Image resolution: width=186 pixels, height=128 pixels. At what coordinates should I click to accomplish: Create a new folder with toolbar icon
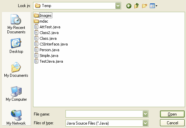click(x=144, y=6)
